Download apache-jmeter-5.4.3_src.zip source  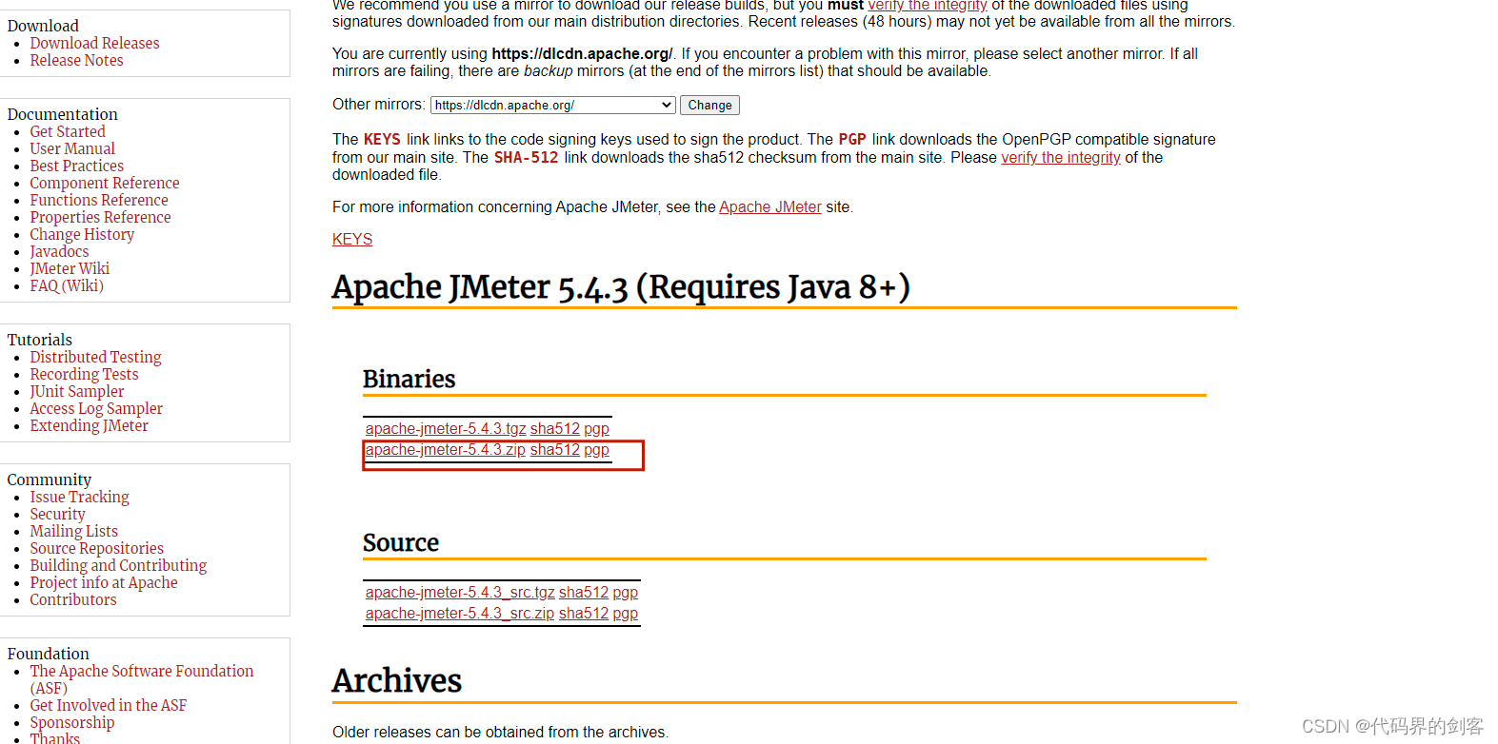coord(460,613)
